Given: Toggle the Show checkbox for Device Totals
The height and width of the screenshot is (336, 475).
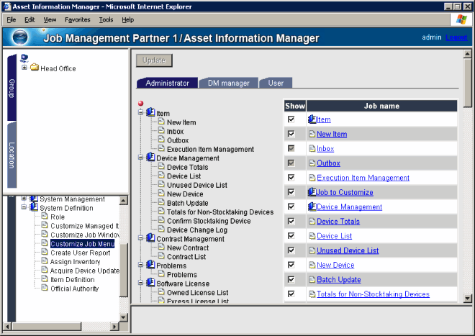Looking at the screenshot, I should click(x=291, y=222).
